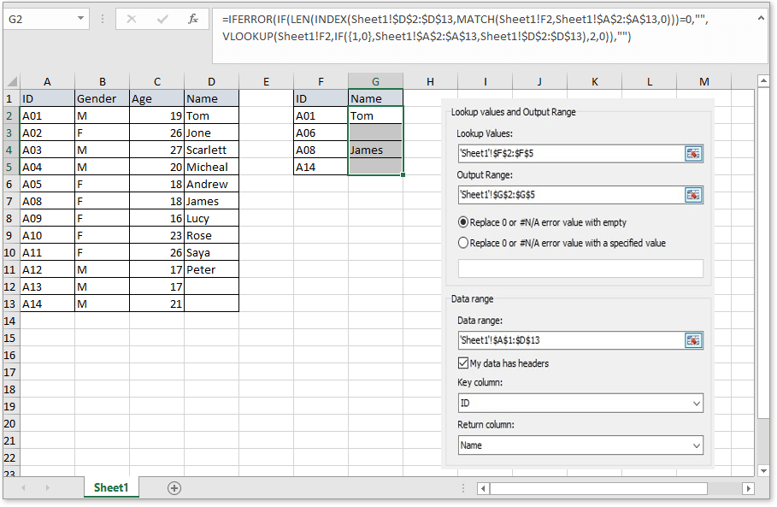Click the Select All corner triangle
Viewport: 777px width, 507px height.
point(11,81)
